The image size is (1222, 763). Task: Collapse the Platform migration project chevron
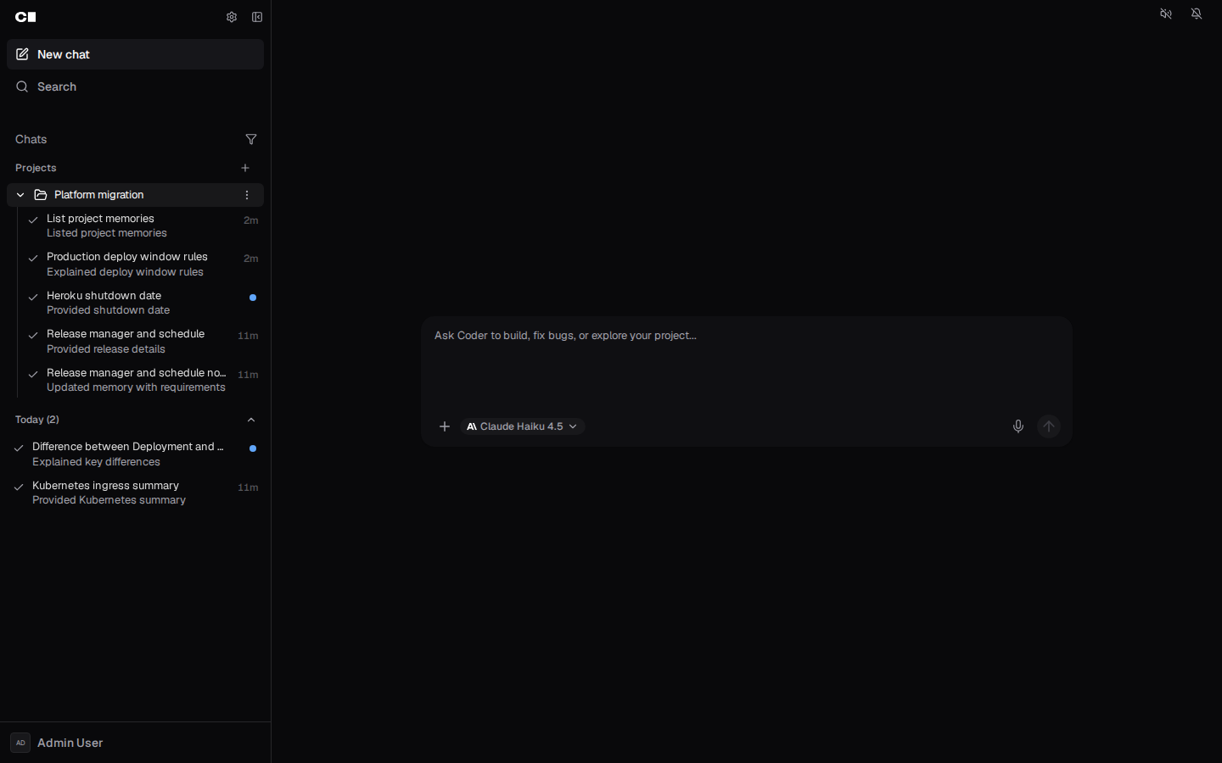pyautogui.click(x=20, y=195)
